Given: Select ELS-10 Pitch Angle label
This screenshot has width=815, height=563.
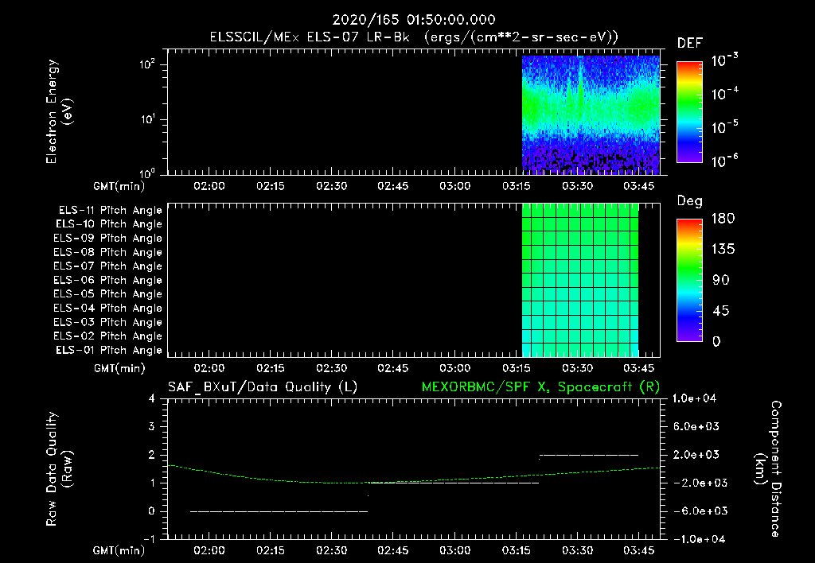Looking at the screenshot, I should pyautogui.click(x=109, y=224).
